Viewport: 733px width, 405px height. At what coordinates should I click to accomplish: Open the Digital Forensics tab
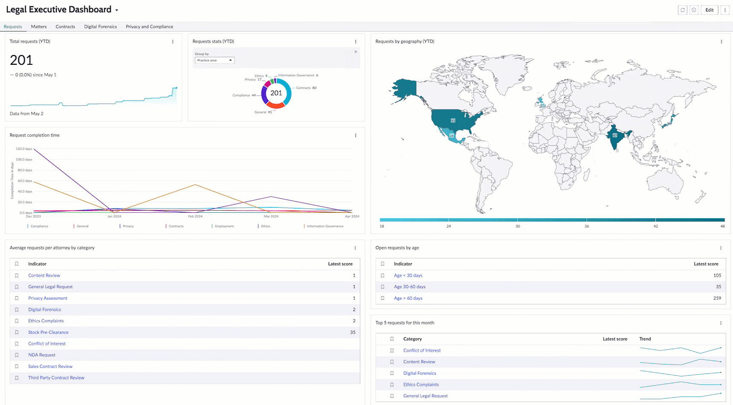tap(100, 26)
